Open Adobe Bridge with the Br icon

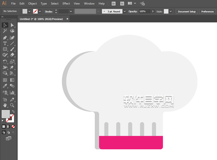point(114,4)
